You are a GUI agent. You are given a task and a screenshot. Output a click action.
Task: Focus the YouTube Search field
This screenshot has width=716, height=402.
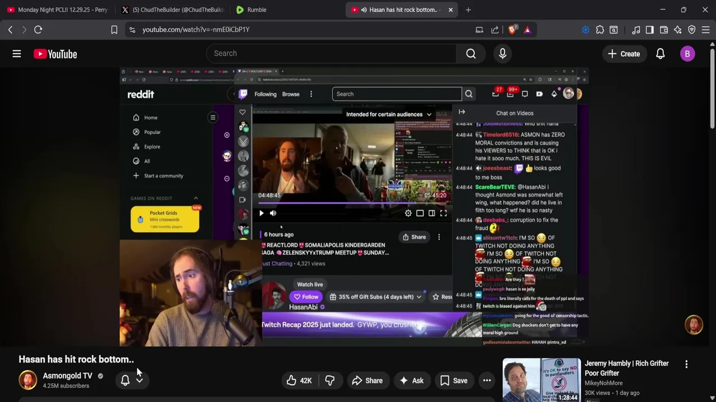click(x=331, y=54)
